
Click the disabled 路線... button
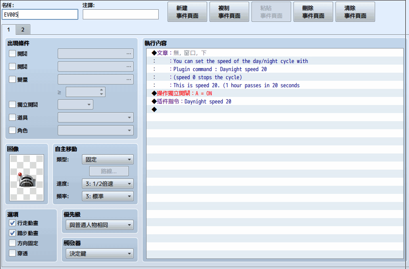tap(109, 171)
